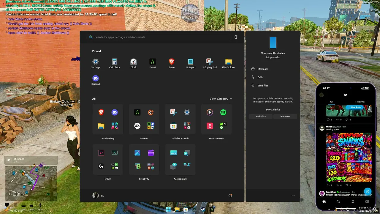Launch Brave browser from pinned apps
The image size is (380, 214).
coord(171,63)
